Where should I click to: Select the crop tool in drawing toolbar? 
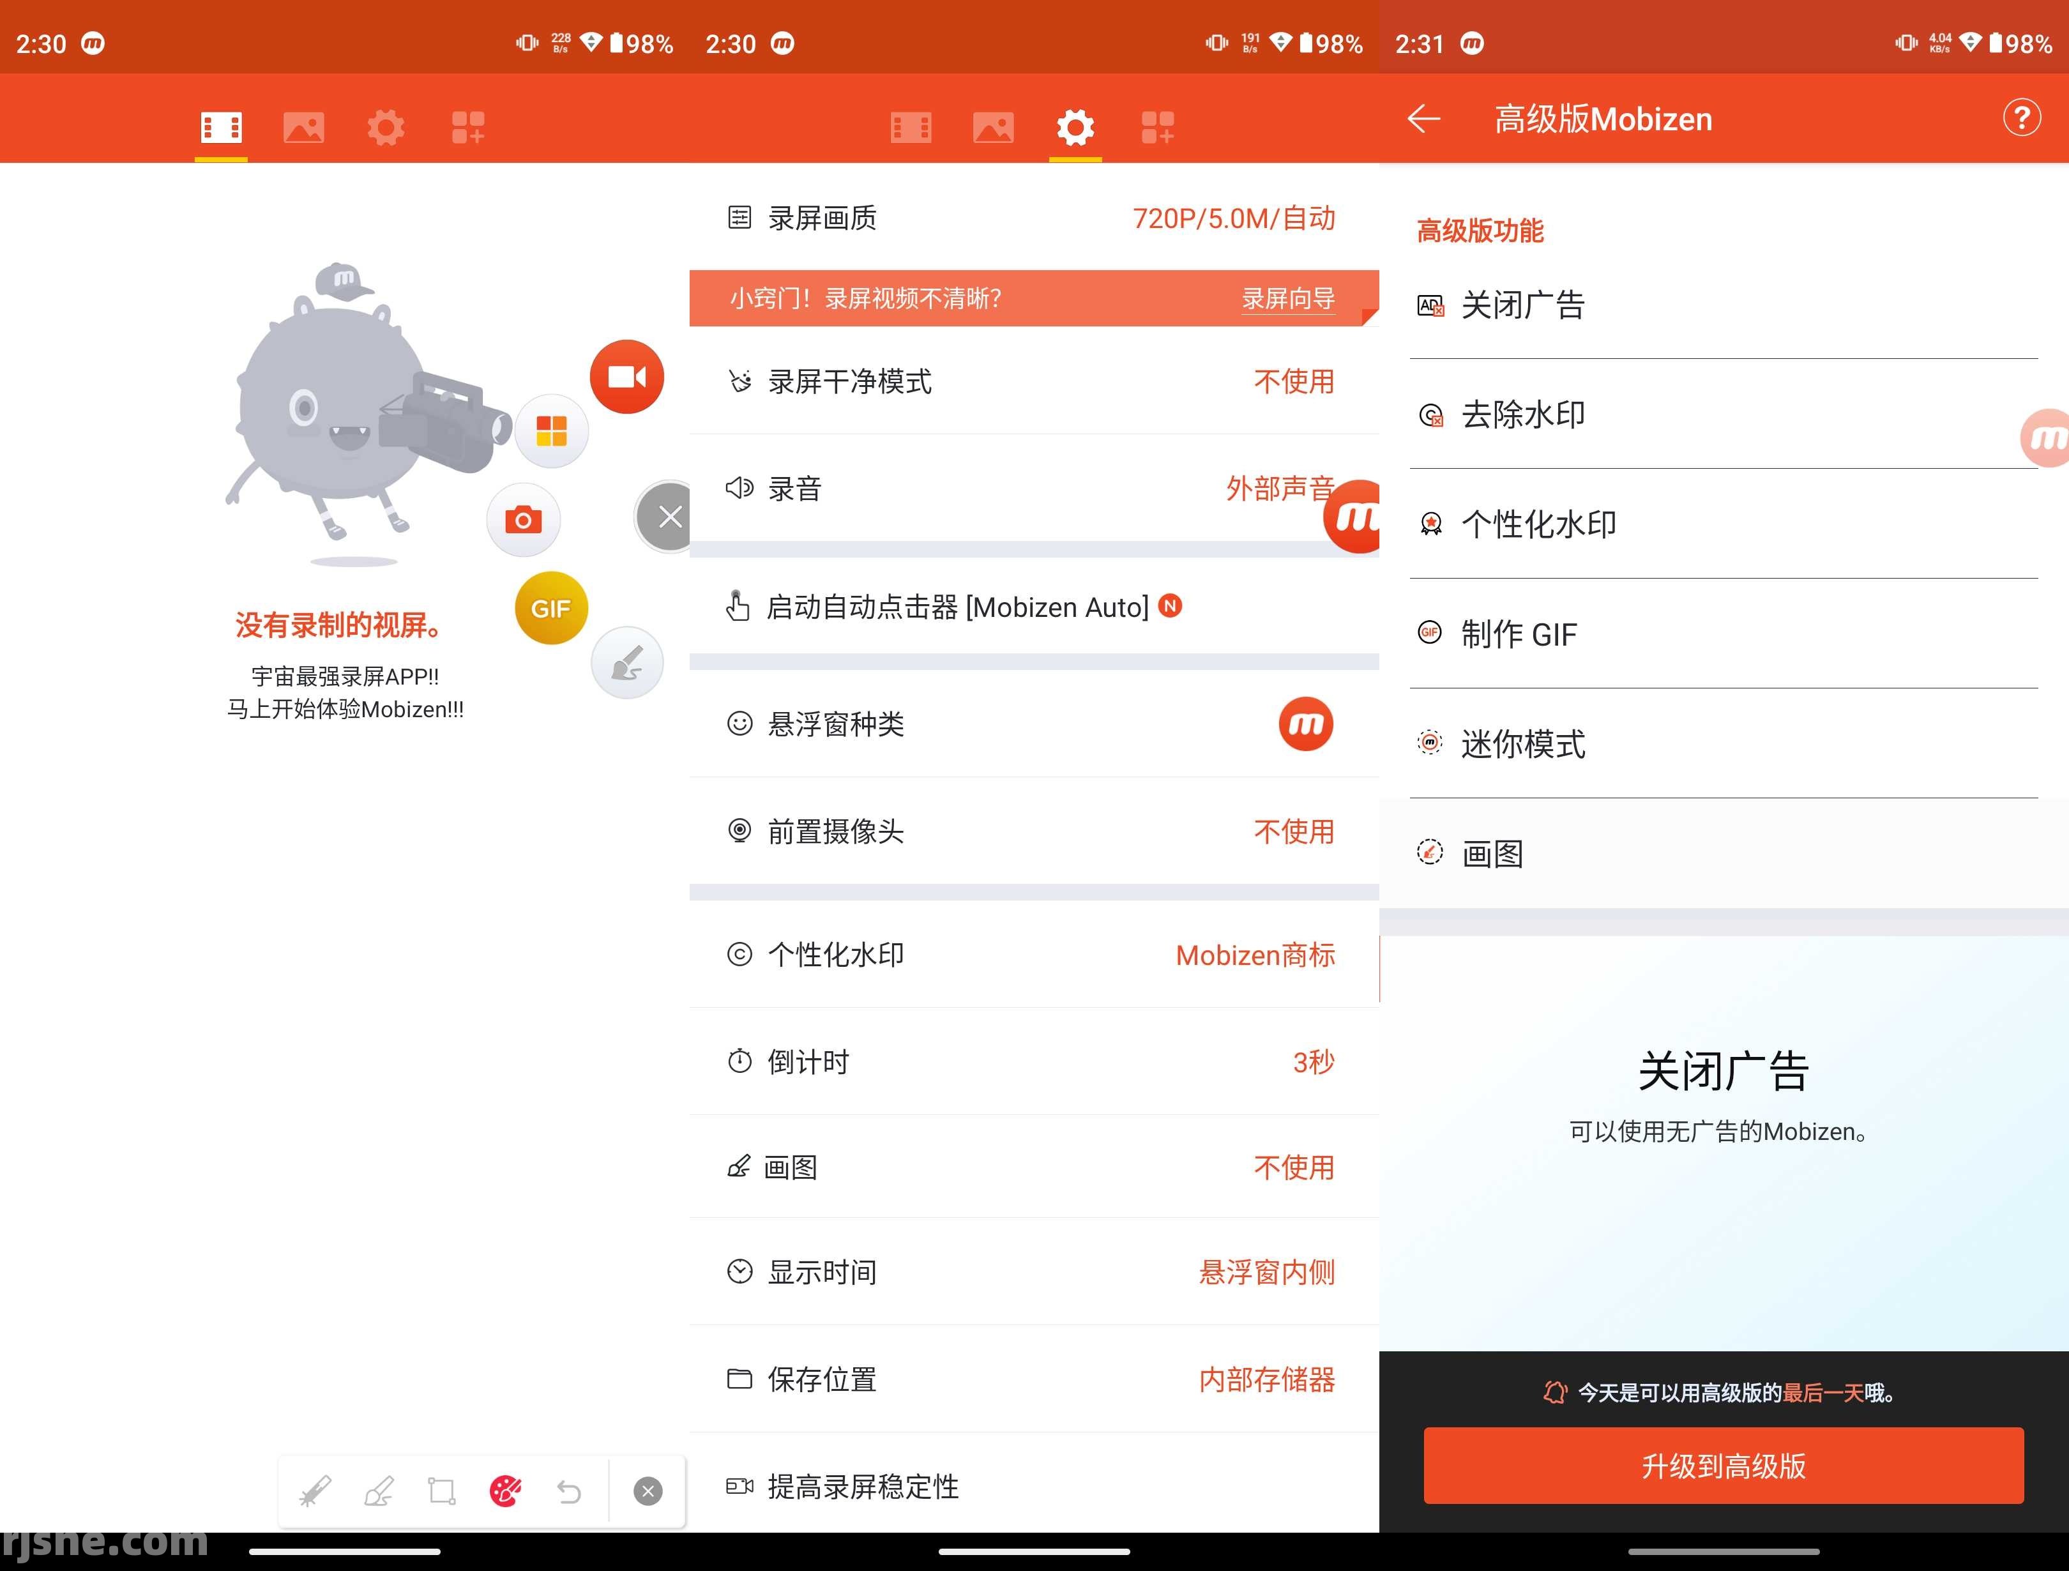pyautogui.click(x=441, y=1491)
